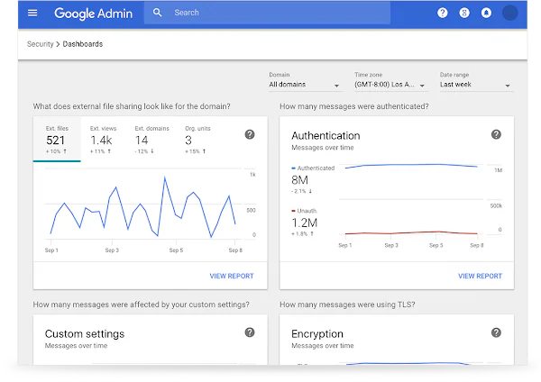Click help icon on Authentication card
Image resolution: width=541 pixels, height=382 pixels.
[496, 134]
